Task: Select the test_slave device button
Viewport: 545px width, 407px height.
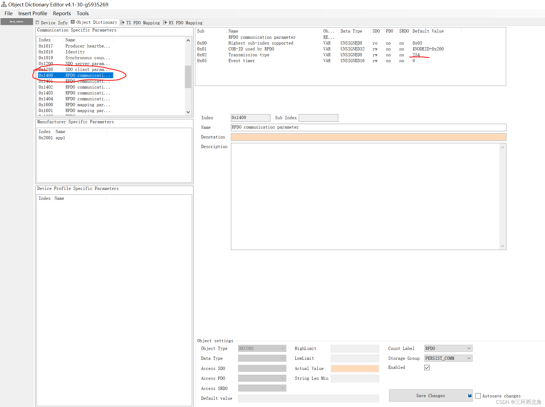Action: 17,22
